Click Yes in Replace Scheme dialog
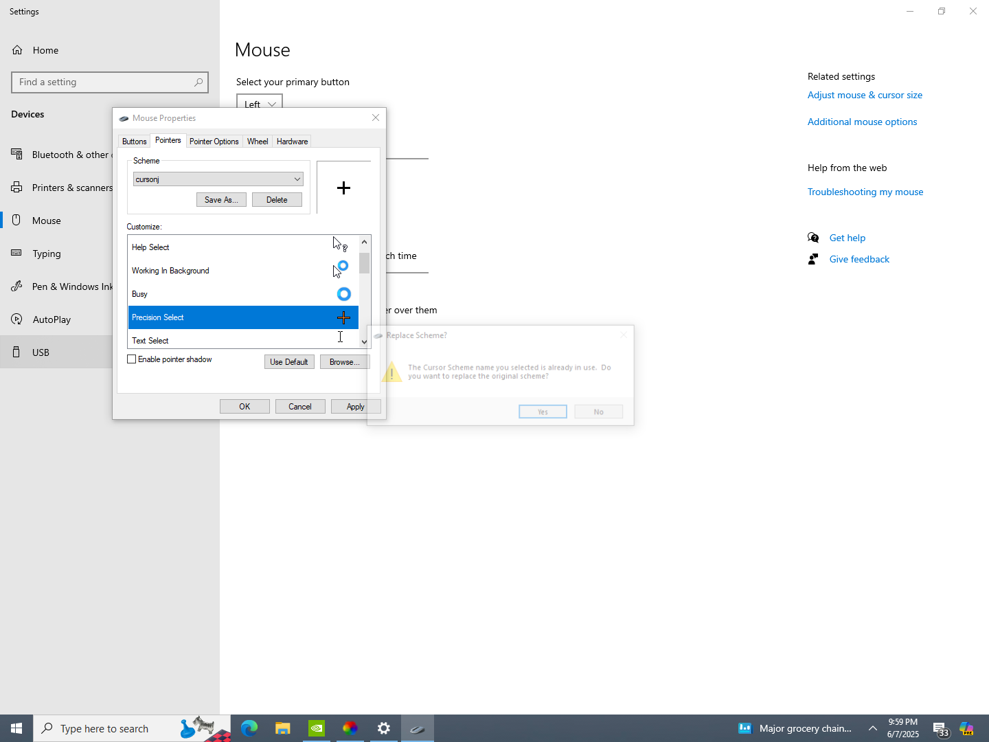 pos(543,412)
